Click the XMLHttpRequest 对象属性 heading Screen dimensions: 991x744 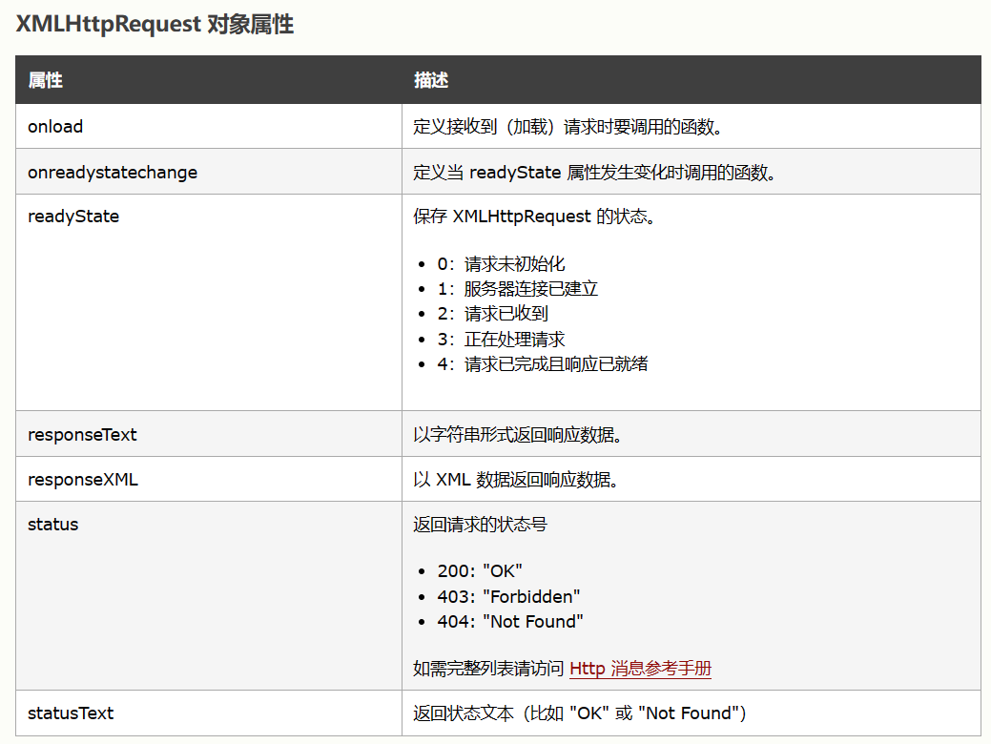(155, 24)
